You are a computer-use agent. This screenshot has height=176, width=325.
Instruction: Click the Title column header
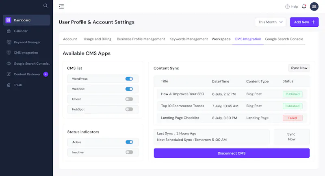tap(165, 81)
